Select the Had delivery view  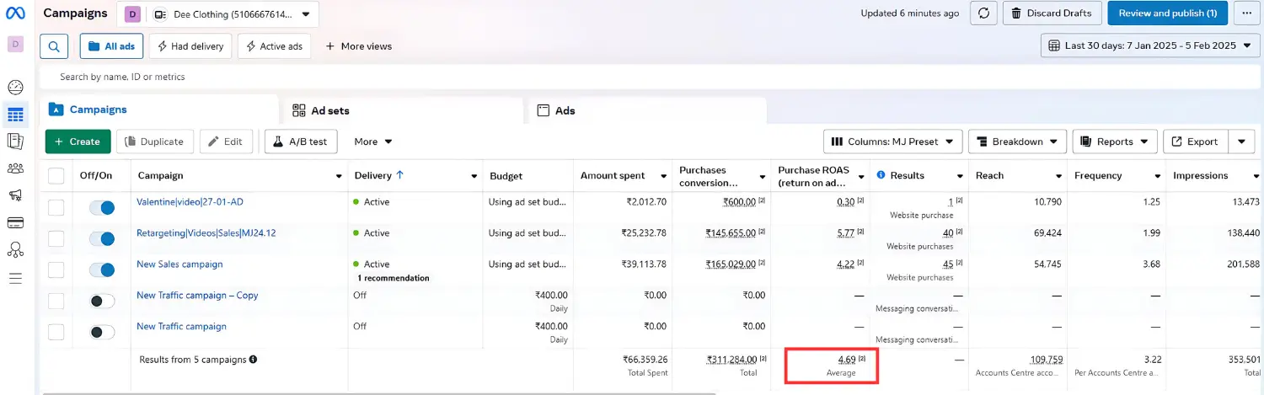[190, 46]
